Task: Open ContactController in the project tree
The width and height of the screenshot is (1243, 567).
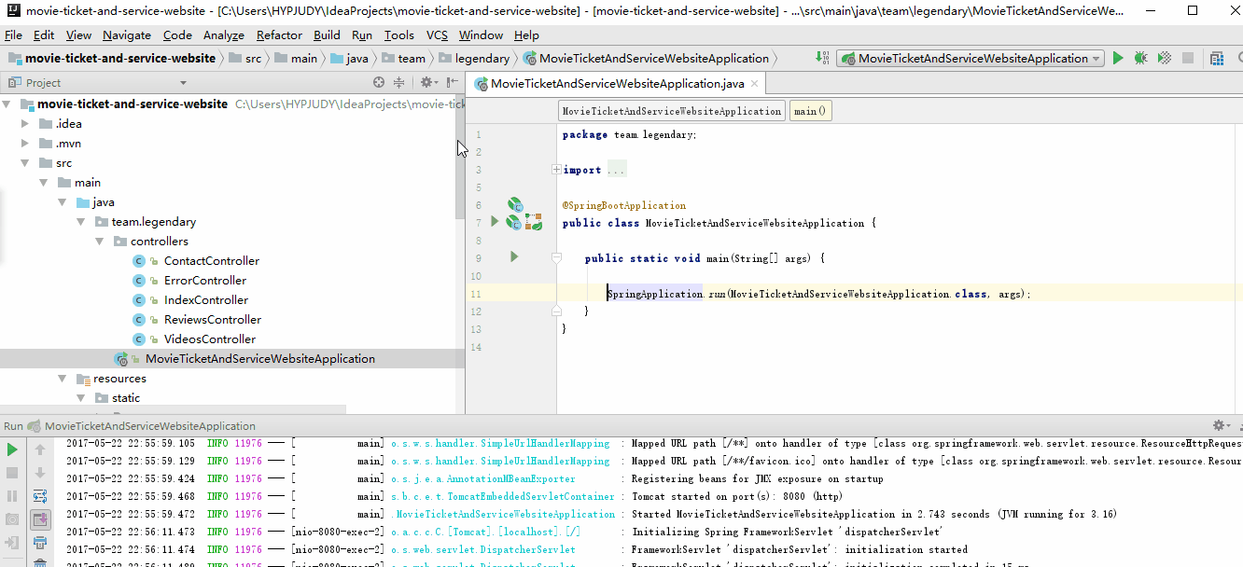Action: pos(211,261)
